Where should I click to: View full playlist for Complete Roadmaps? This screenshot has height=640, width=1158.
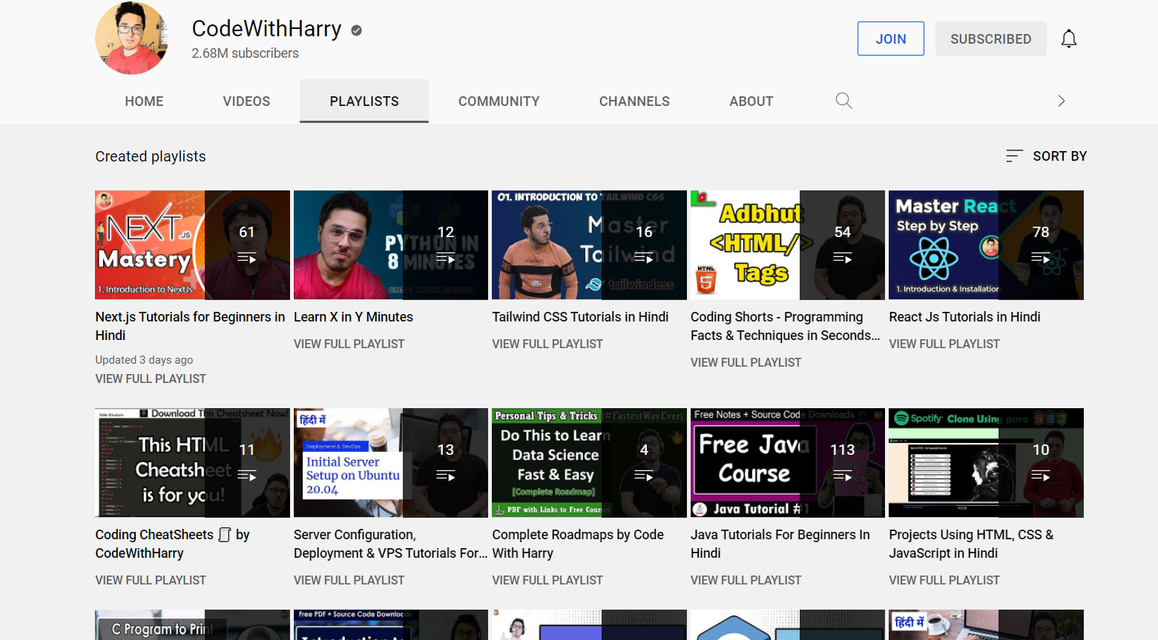point(547,580)
